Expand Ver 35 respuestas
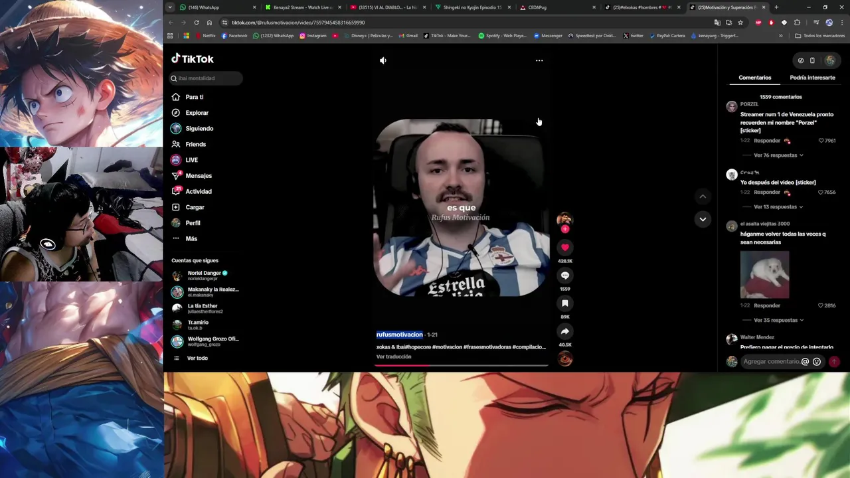 click(778, 320)
